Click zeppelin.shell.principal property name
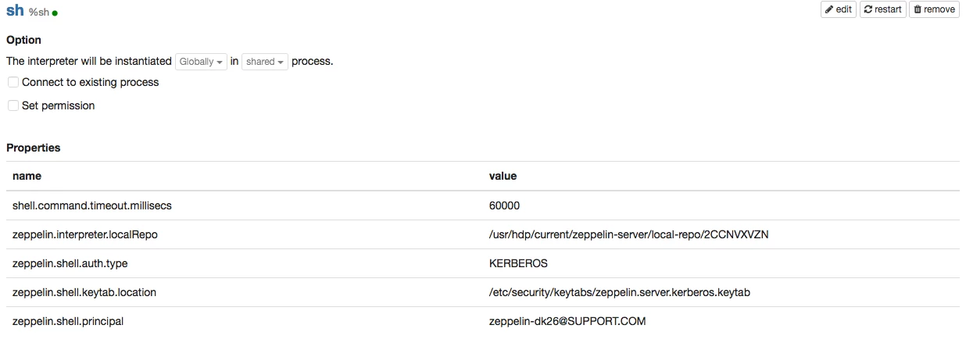Image resolution: width=966 pixels, height=343 pixels. [x=68, y=321]
